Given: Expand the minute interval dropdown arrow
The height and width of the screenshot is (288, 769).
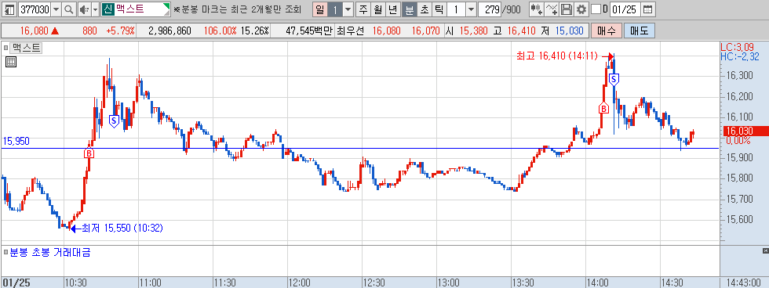Looking at the screenshot, I should (471, 9).
